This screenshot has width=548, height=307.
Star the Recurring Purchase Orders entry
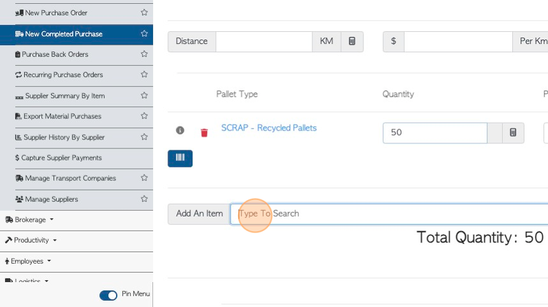point(144,75)
